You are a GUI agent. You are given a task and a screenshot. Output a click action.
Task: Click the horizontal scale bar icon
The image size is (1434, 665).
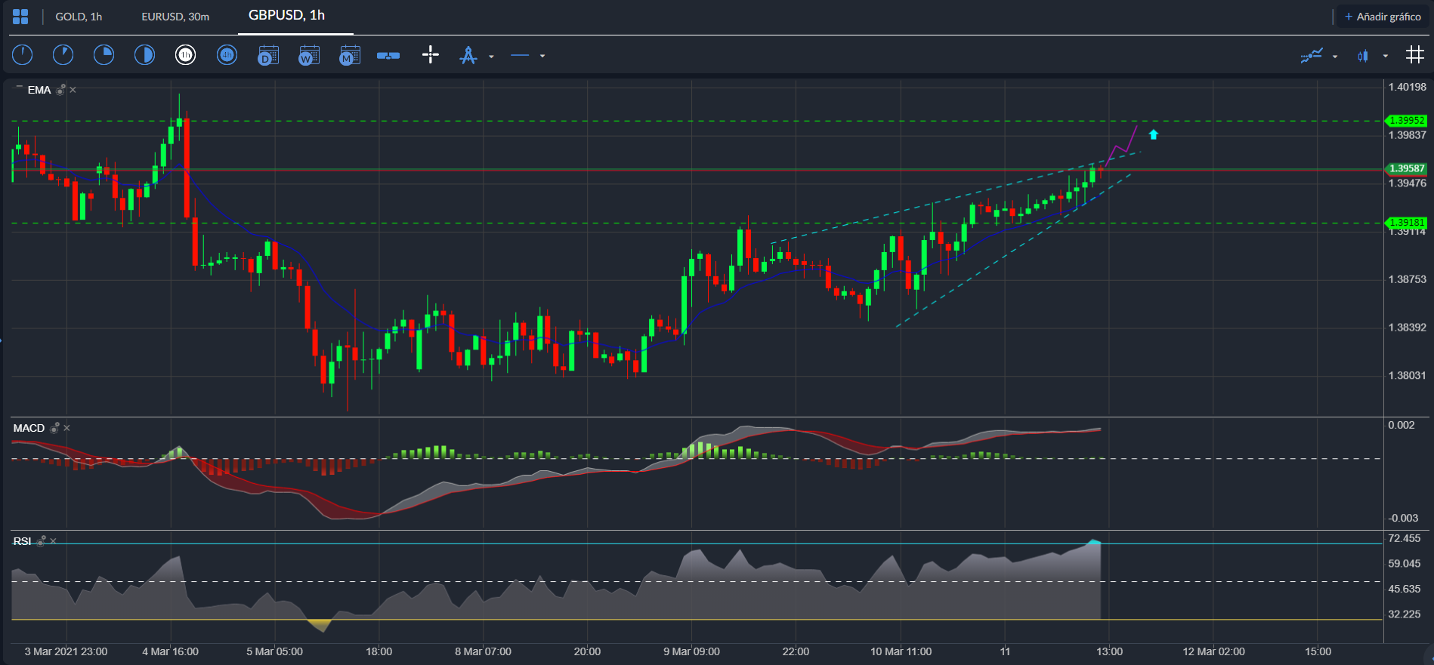coord(388,55)
